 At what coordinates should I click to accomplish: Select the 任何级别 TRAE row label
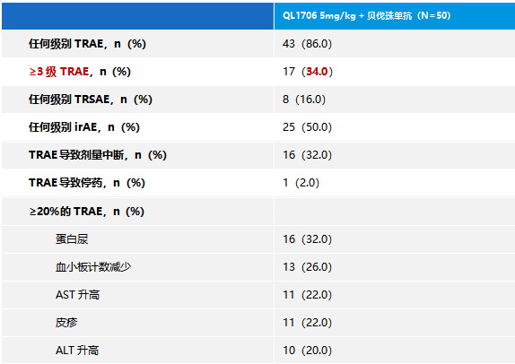(87, 44)
